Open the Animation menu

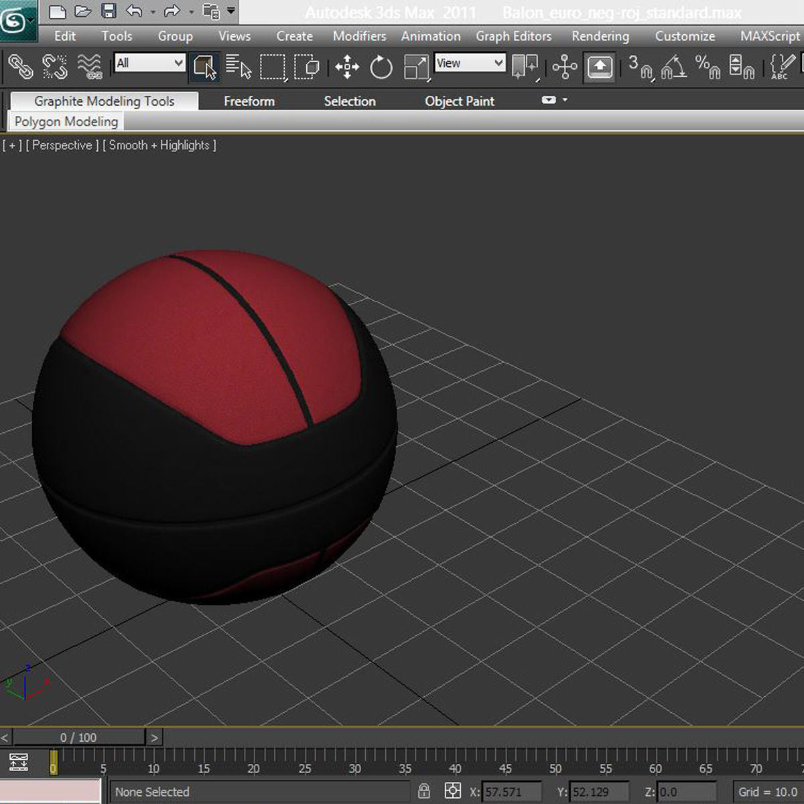click(x=431, y=36)
